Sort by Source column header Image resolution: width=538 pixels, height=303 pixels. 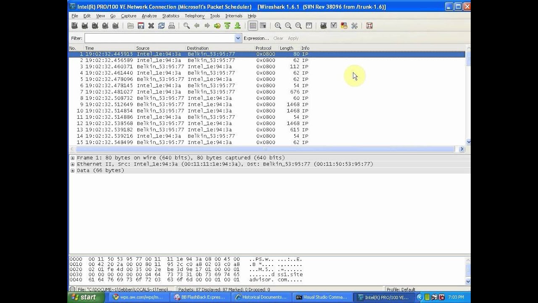click(x=160, y=48)
